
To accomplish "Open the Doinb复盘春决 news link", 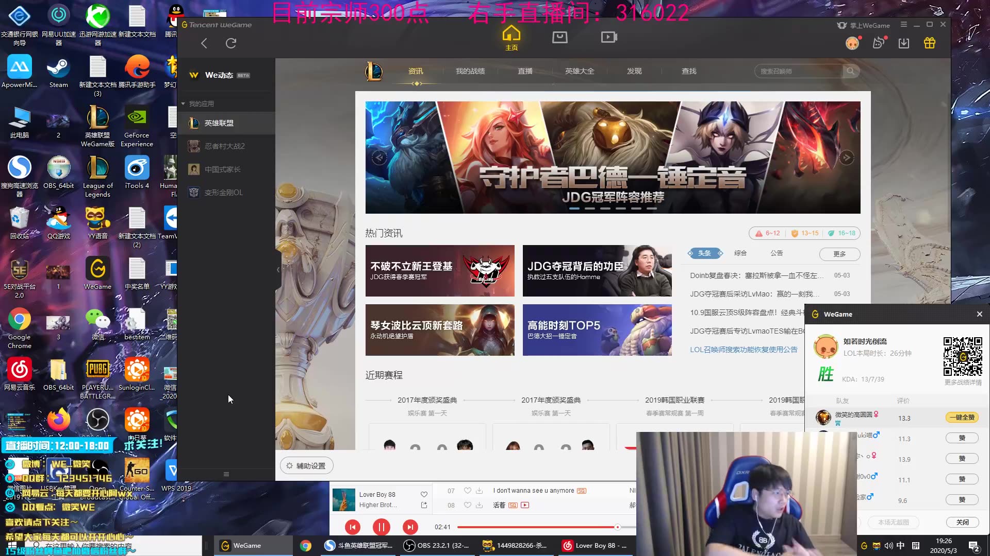I will click(756, 275).
